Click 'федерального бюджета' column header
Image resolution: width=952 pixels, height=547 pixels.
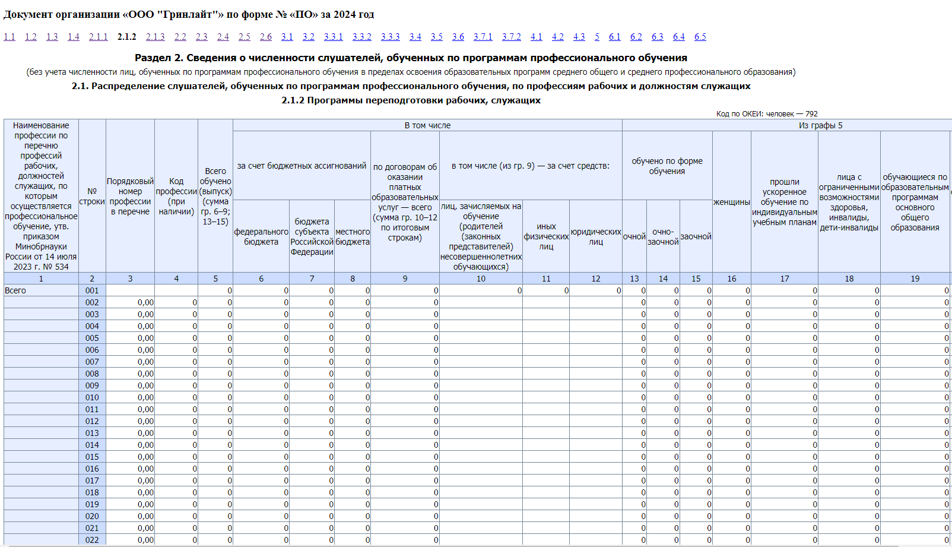(x=261, y=236)
